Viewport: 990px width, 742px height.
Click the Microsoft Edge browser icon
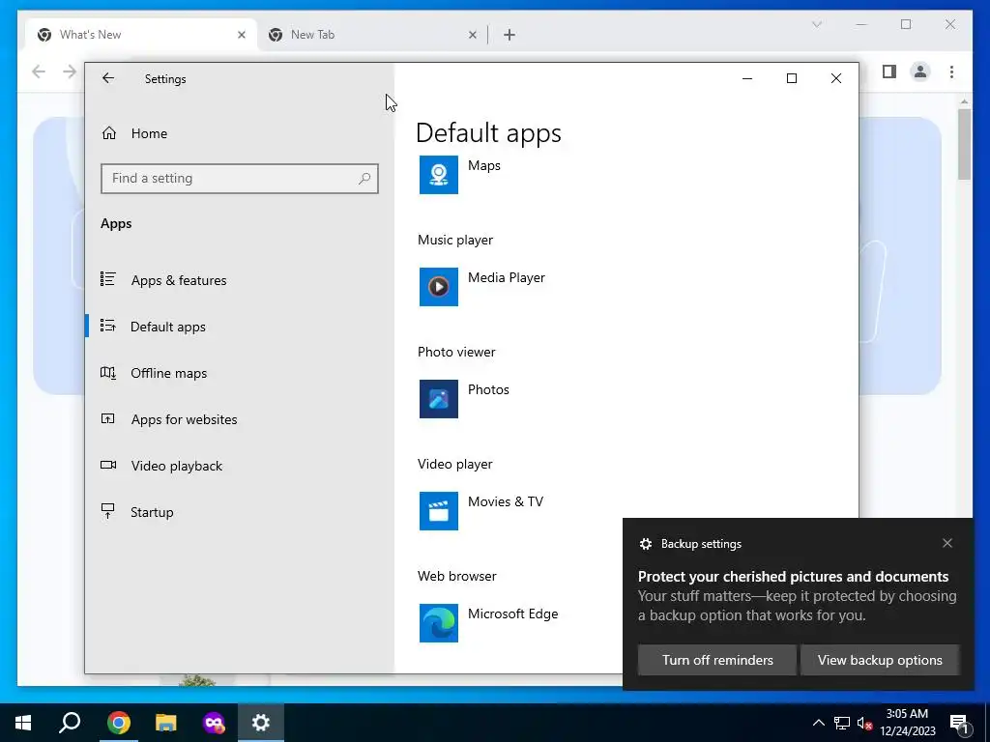pyautogui.click(x=438, y=623)
